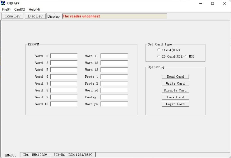Focus the Prote 2 input field
The image size is (231, 158).
pyautogui.click(x=114, y=83)
